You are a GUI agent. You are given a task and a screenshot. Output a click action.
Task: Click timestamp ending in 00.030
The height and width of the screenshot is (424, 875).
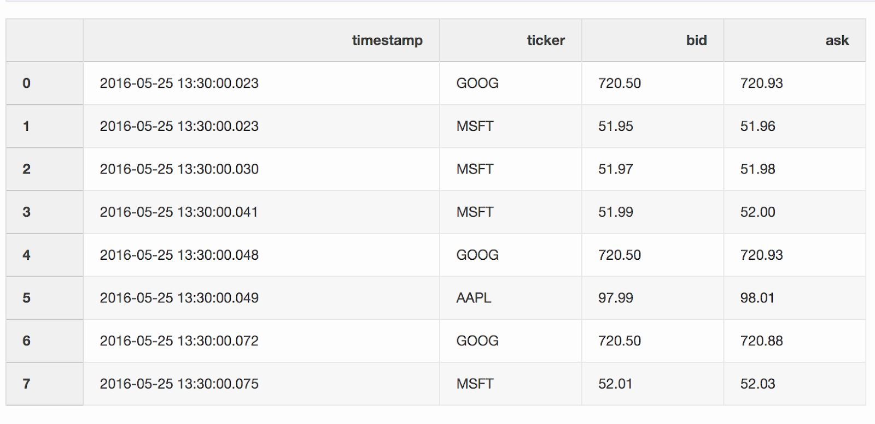179,169
